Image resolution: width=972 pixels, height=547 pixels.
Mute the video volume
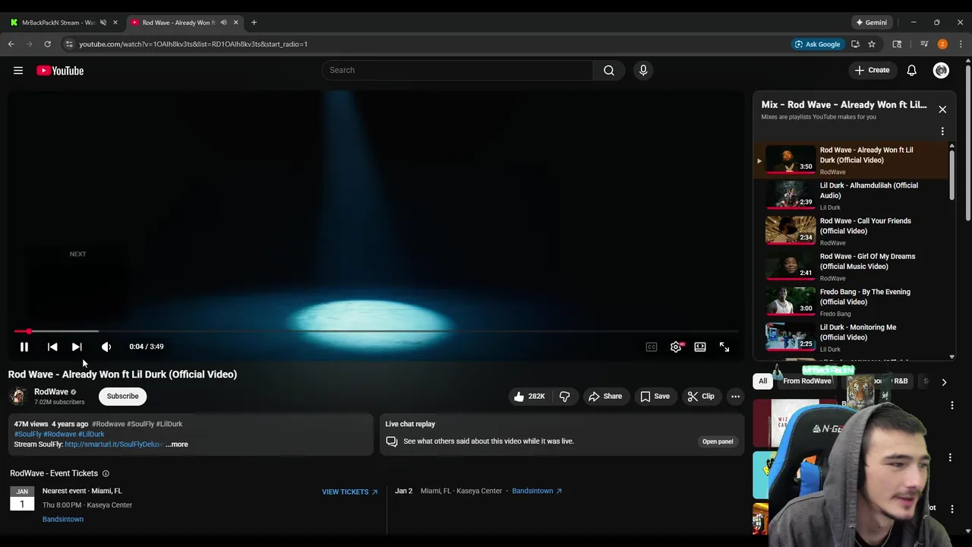click(x=106, y=346)
